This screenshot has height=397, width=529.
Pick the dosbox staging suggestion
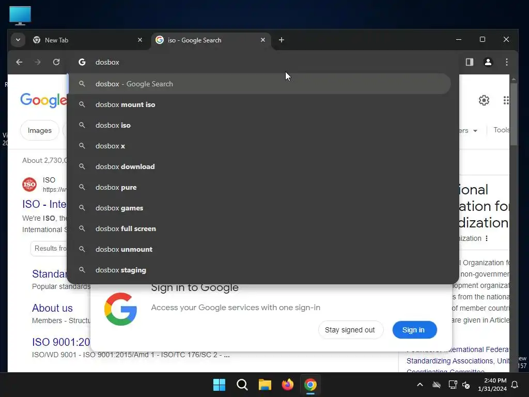(259, 270)
